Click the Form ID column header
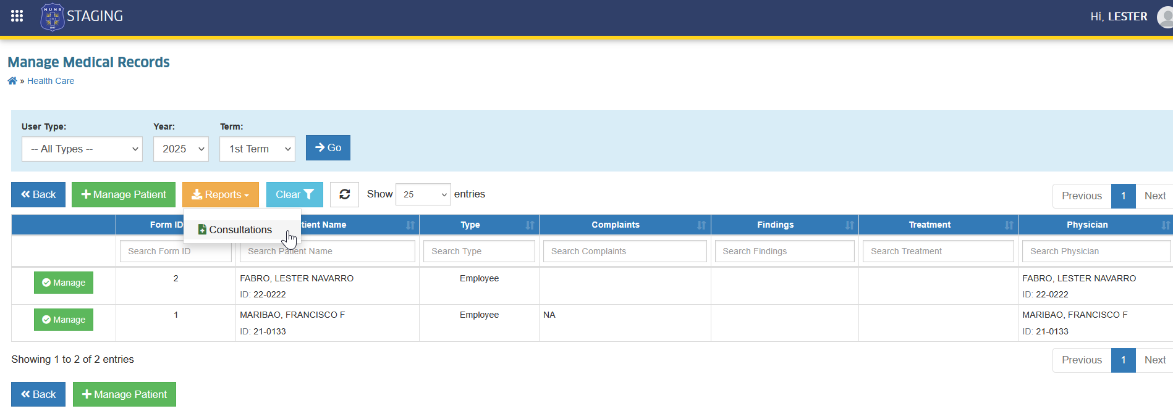The width and height of the screenshot is (1173, 414). point(166,225)
